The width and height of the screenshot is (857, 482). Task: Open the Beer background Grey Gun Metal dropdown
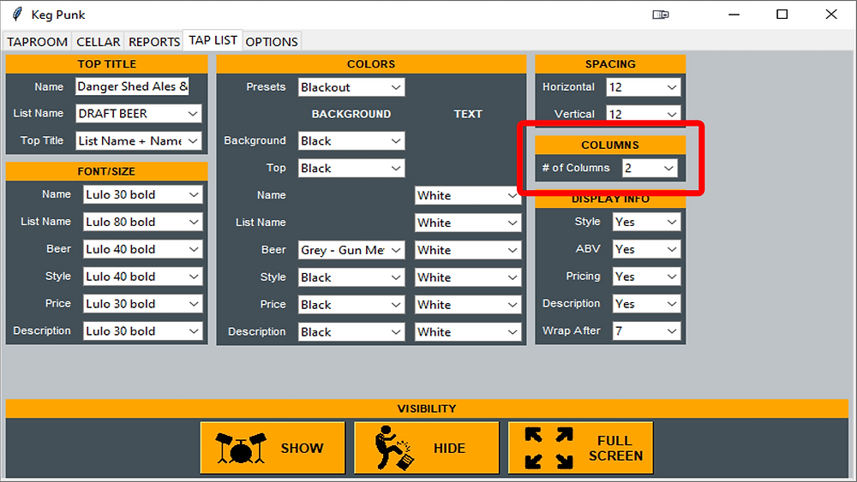(x=351, y=250)
